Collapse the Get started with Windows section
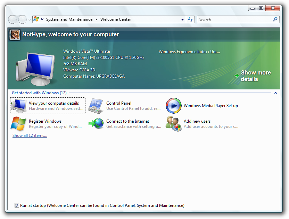 (x=275, y=93)
